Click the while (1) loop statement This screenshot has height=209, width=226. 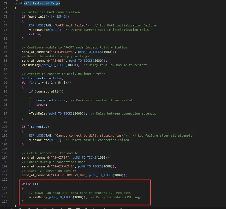[x=29, y=184]
